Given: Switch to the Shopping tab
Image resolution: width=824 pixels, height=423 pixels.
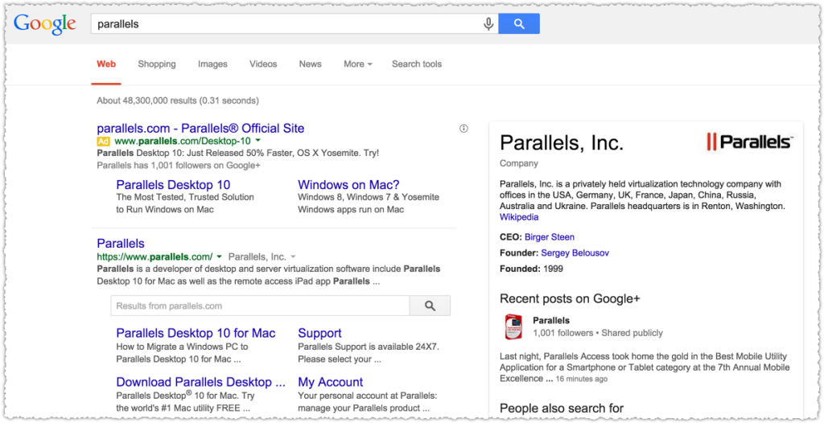Looking at the screenshot, I should pos(157,64).
